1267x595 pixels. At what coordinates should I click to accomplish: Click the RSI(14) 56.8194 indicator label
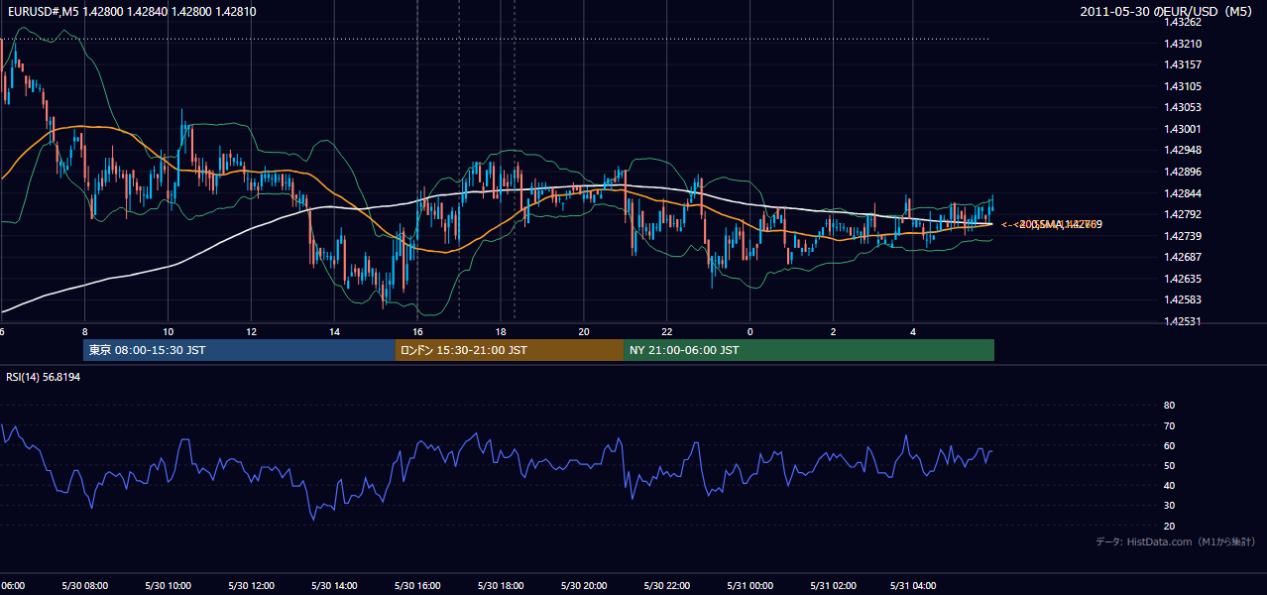(x=44, y=377)
